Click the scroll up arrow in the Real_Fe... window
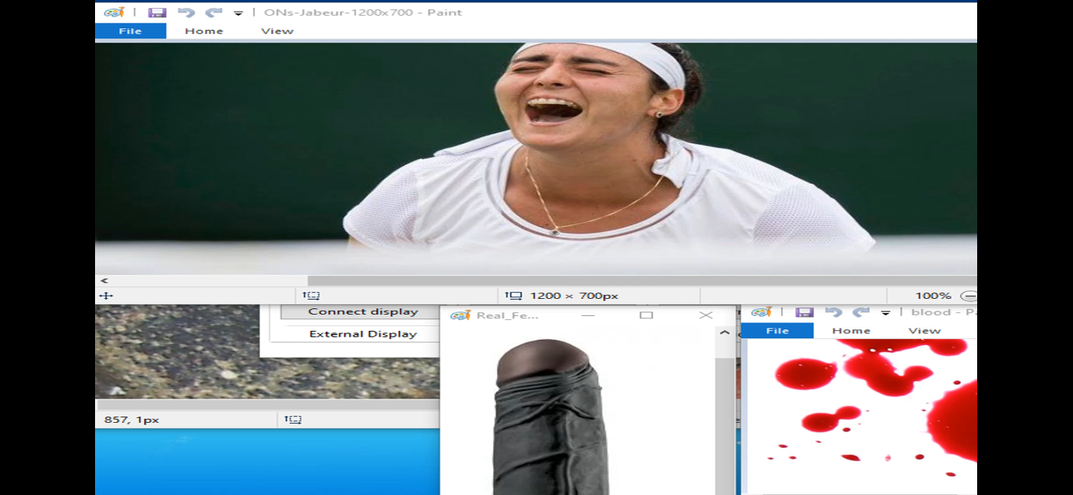The width and height of the screenshot is (1073, 495). pyautogui.click(x=724, y=333)
